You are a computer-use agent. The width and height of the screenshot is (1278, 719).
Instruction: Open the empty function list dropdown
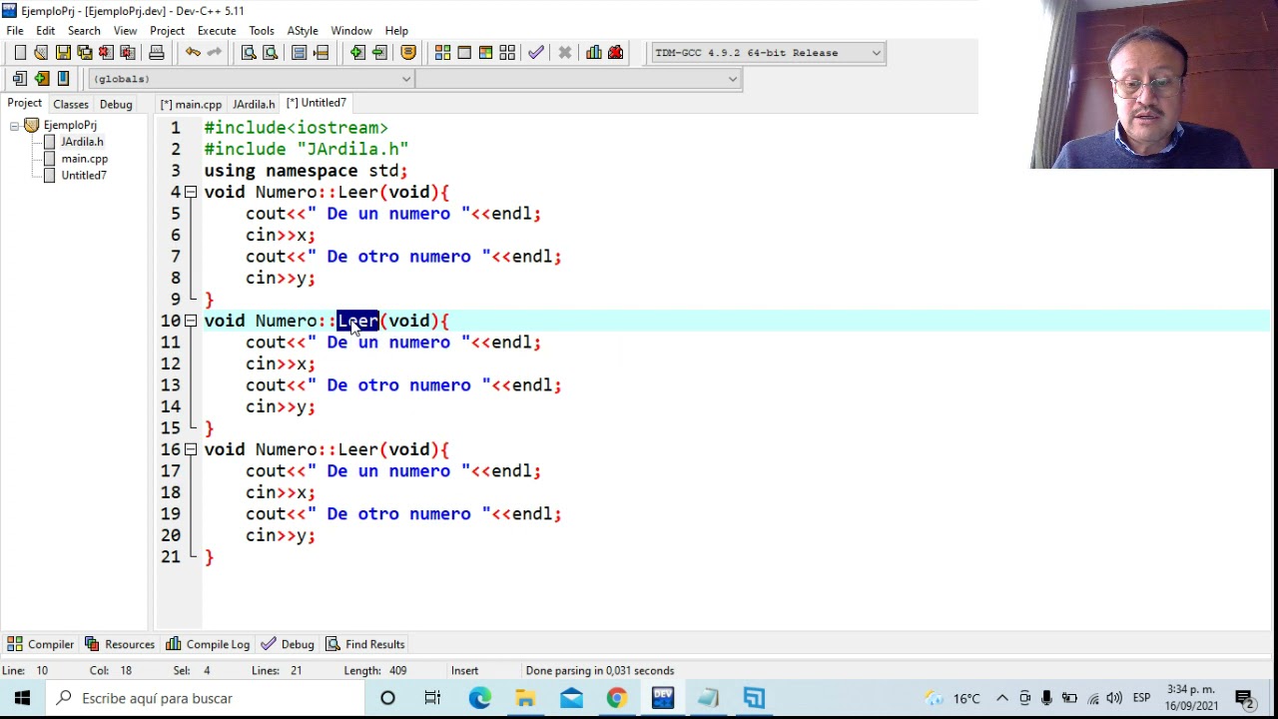[x=577, y=79]
